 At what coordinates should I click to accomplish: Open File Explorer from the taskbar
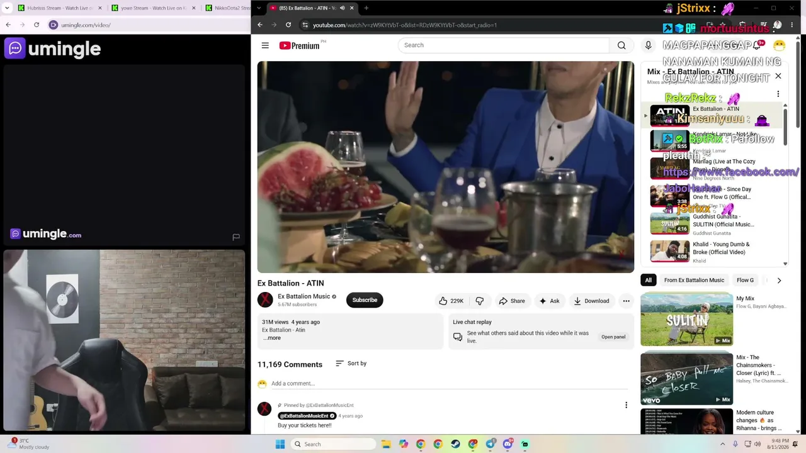[385, 444]
